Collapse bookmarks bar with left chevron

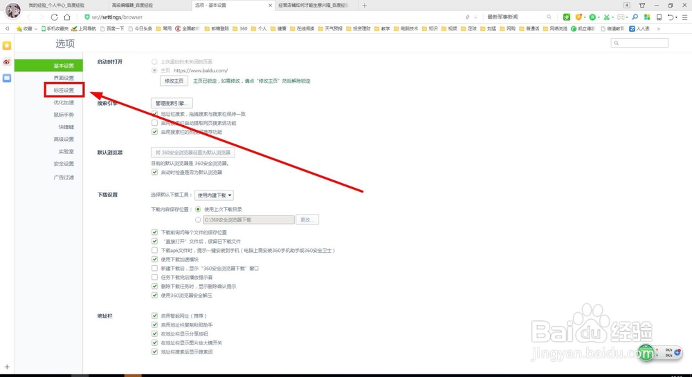tap(7, 28)
